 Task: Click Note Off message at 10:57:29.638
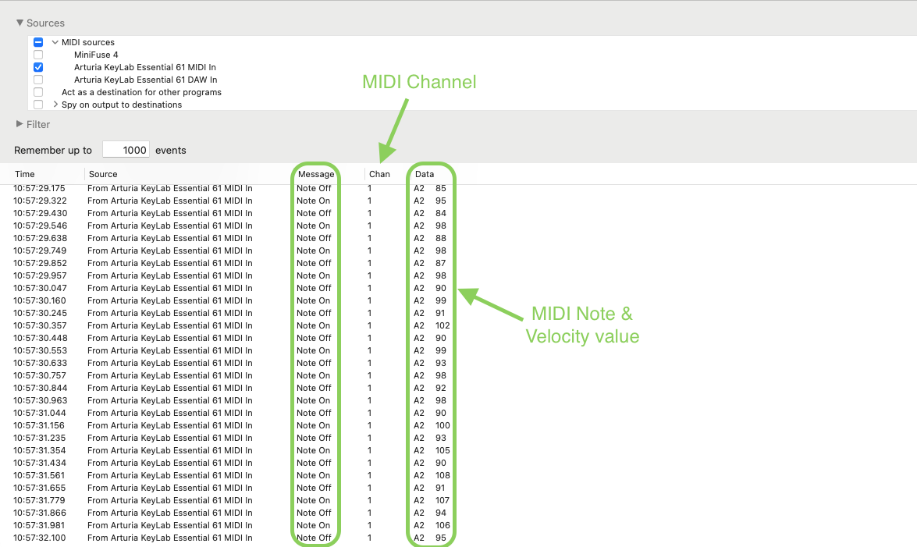pyautogui.click(x=314, y=238)
